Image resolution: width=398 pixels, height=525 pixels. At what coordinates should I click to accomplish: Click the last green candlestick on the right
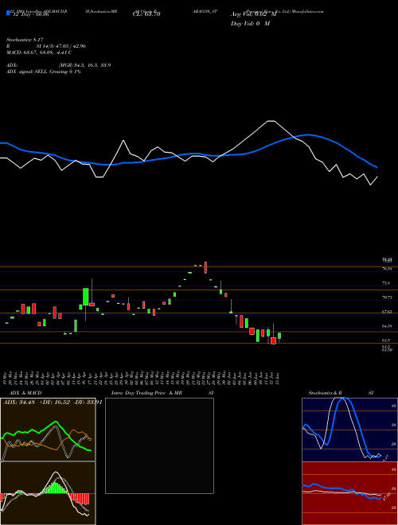(279, 336)
